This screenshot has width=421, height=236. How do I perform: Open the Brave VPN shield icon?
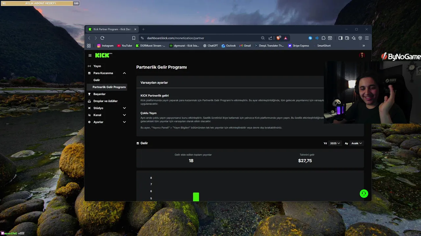click(360, 38)
